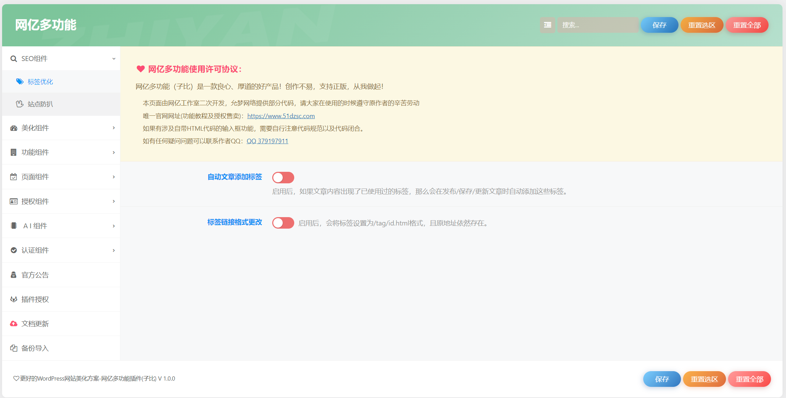Click the palette icon beside 美化组件
The height and width of the screenshot is (398, 786).
14,128
